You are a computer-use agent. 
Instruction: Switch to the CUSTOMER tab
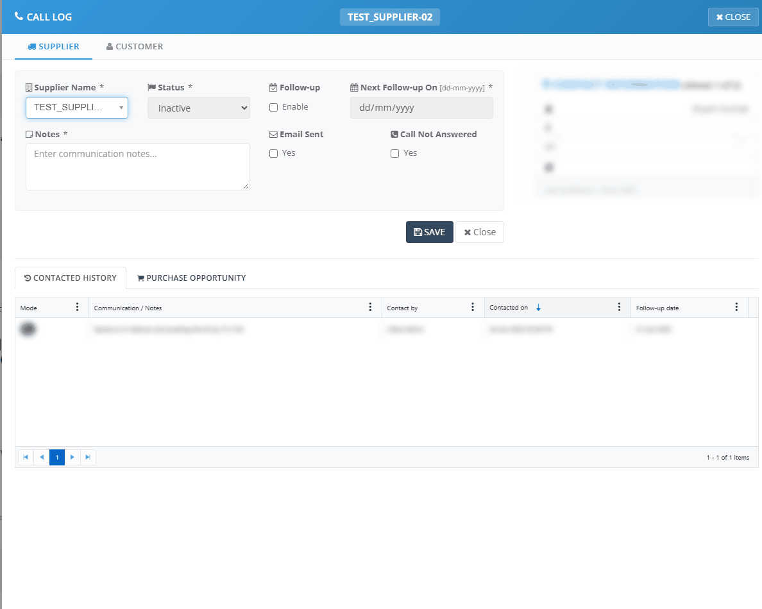[135, 47]
